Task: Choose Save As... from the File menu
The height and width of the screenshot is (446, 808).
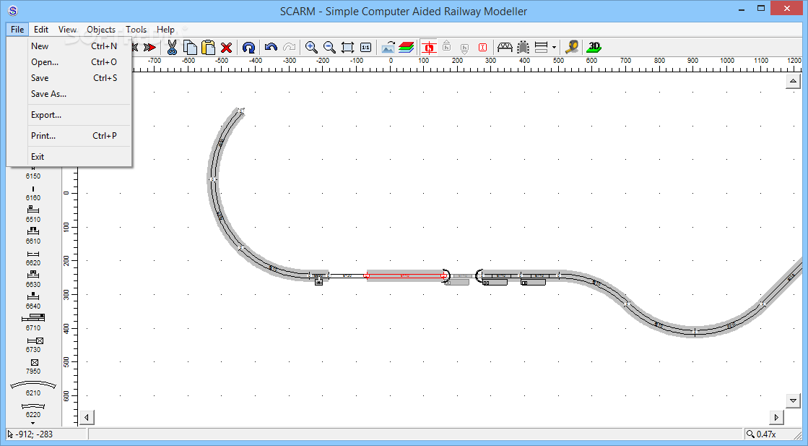Action: (x=74, y=94)
